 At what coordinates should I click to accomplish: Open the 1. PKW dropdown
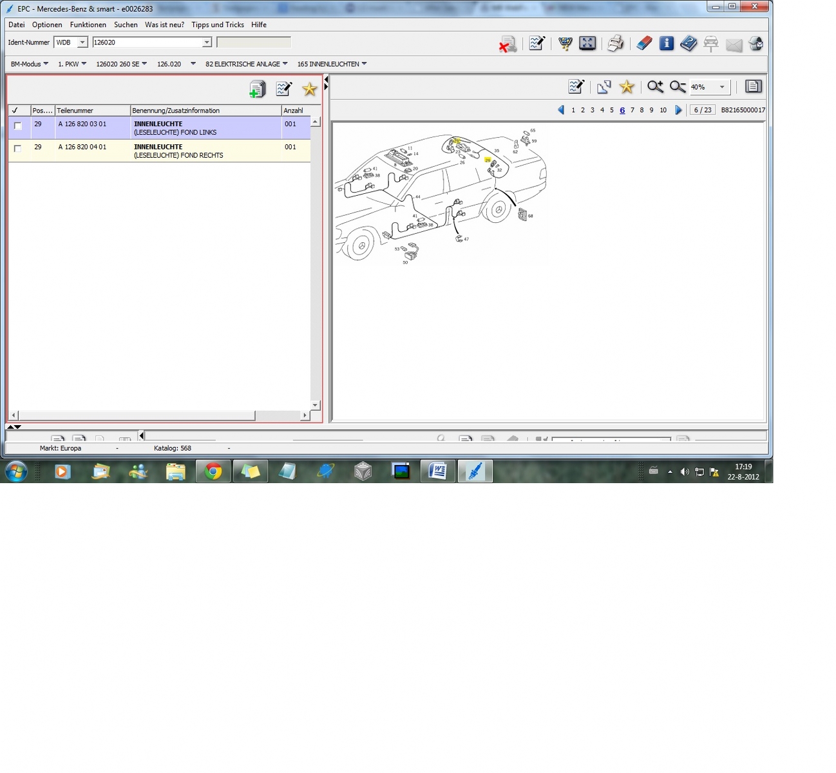(x=72, y=64)
